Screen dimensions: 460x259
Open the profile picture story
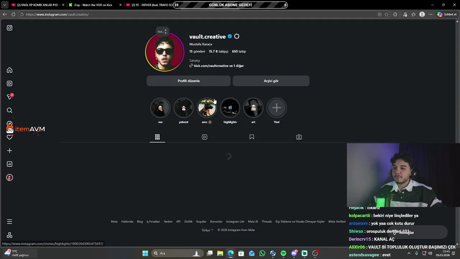[x=165, y=52]
